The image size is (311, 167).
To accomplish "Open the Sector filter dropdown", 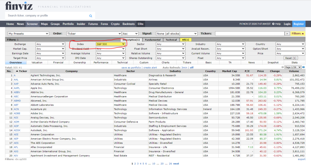I will click(171, 44).
